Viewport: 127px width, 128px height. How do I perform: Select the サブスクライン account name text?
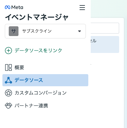click(x=37, y=31)
